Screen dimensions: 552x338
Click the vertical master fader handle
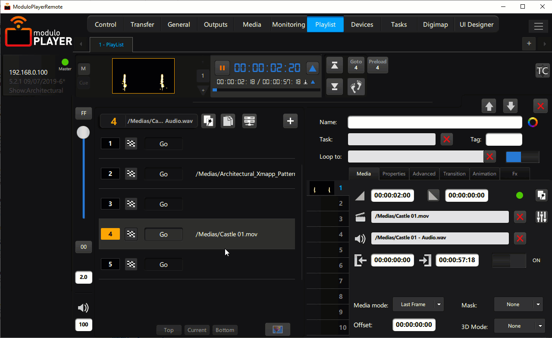[83, 132]
